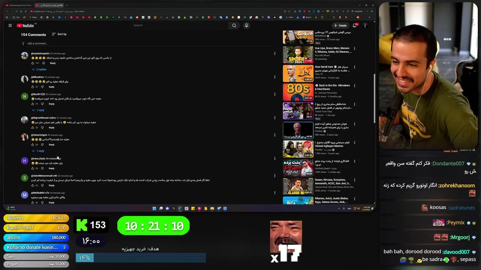This screenshot has width=481, height=270.
Task: Click the 14% donation goal progress bar
Action: click(x=141, y=258)
